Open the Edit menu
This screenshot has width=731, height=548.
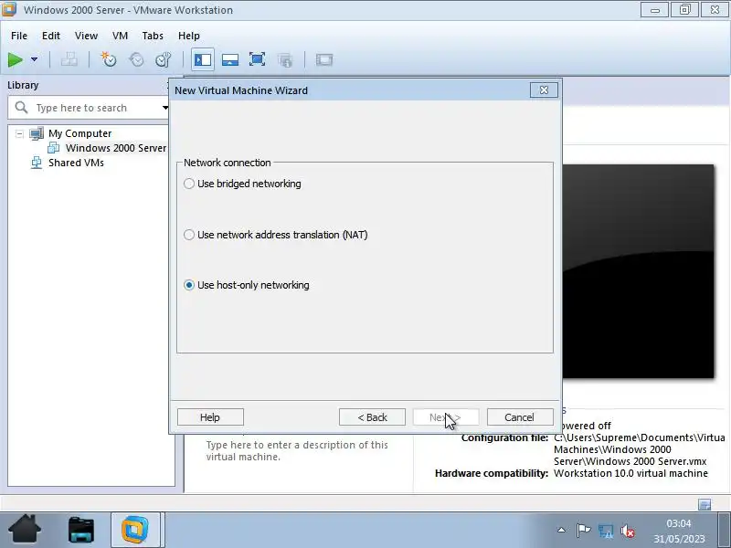pyautogui.click(x=51, y=36)
